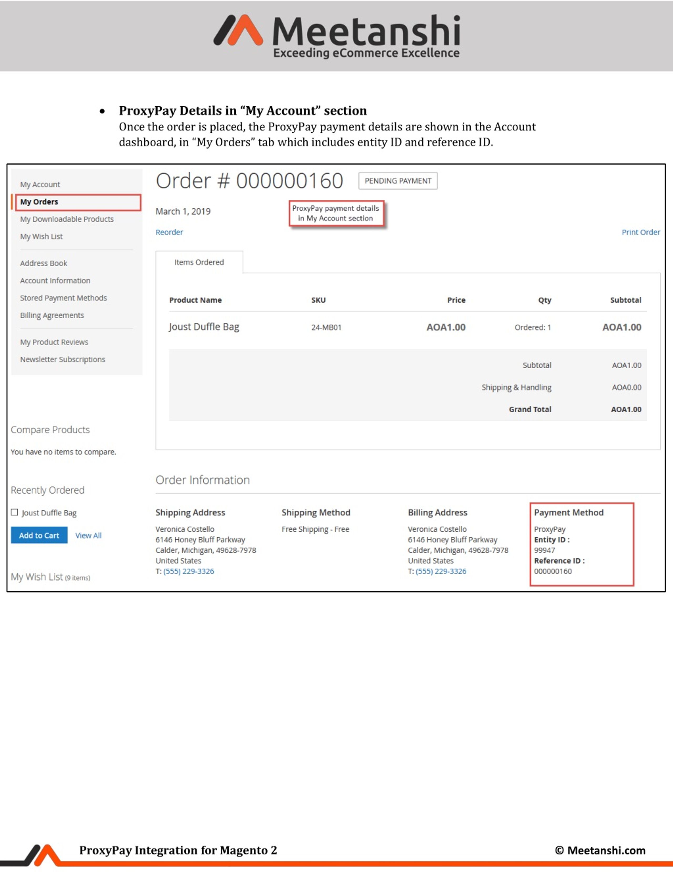Open My Account in the sidebar
The width and height of the screenshot is (673, 872).
tap(40, 185)
